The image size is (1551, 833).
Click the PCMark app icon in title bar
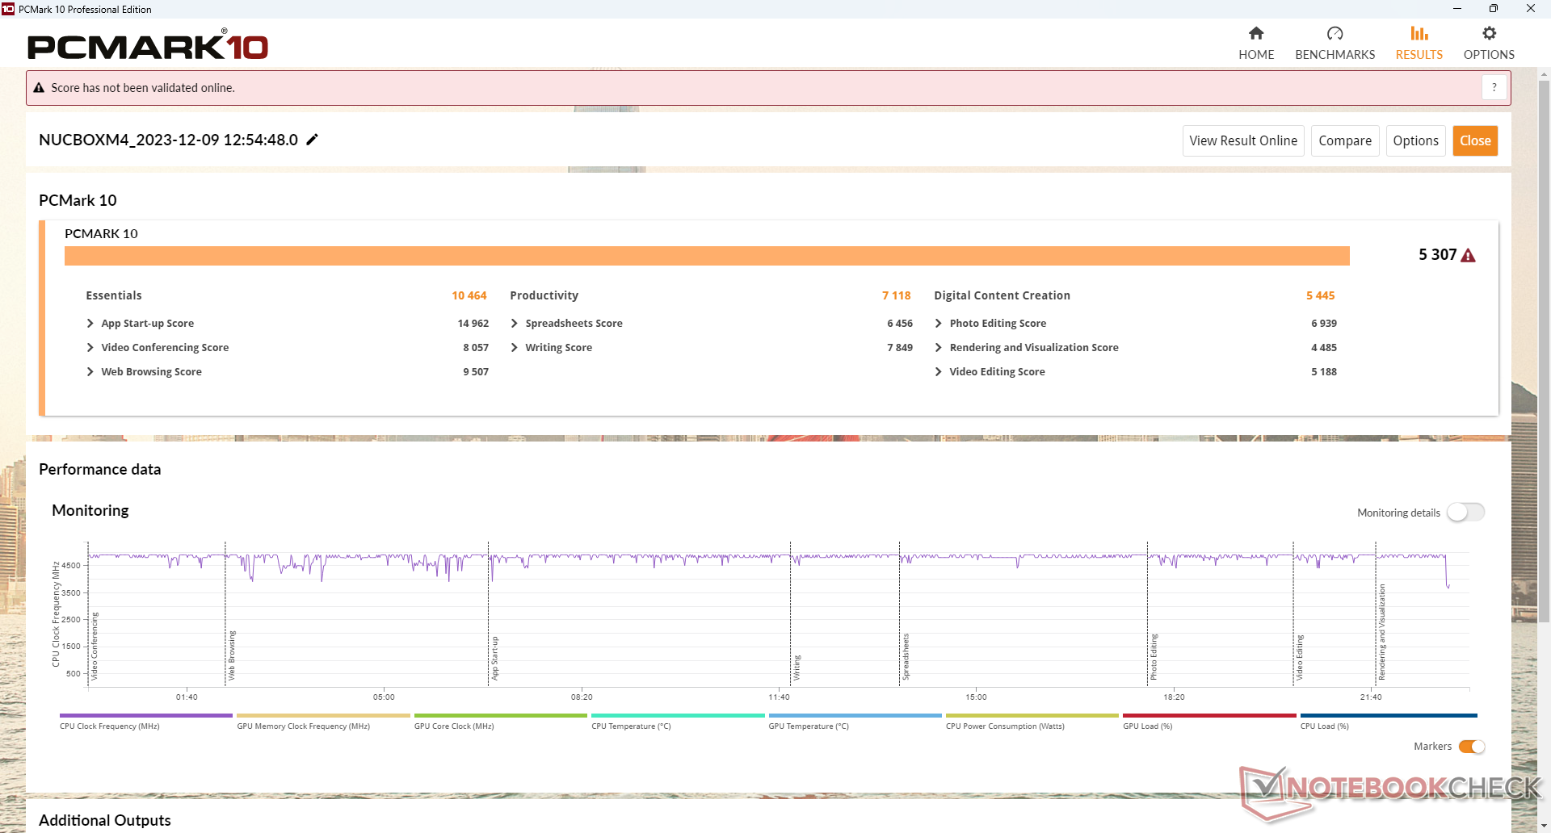(8, 9)
